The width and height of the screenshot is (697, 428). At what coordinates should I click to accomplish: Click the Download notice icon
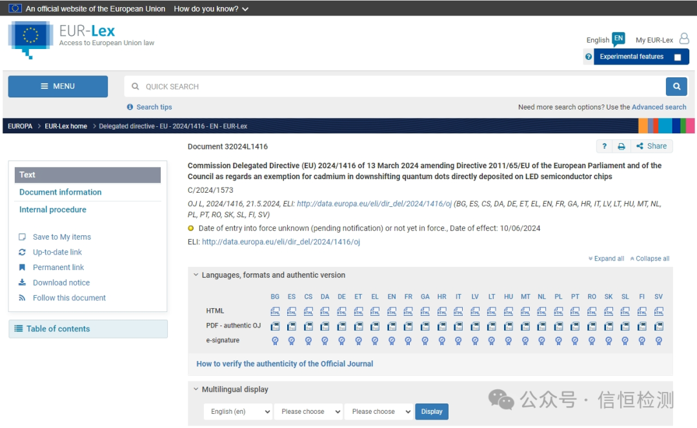22,282
